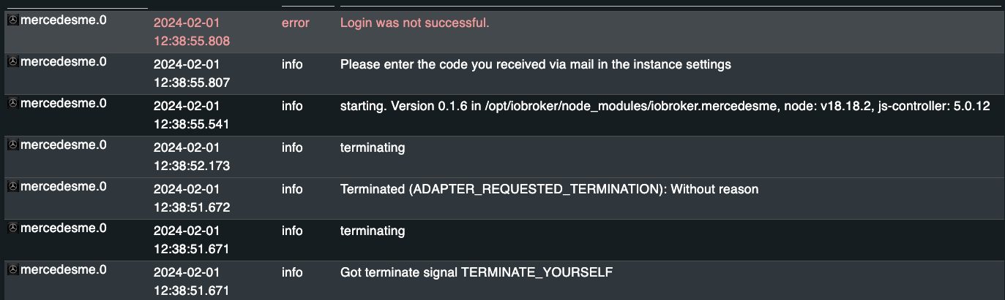Click the red timestamp 12:38:55.808
1005x300 pixels.
coord(191,42)
